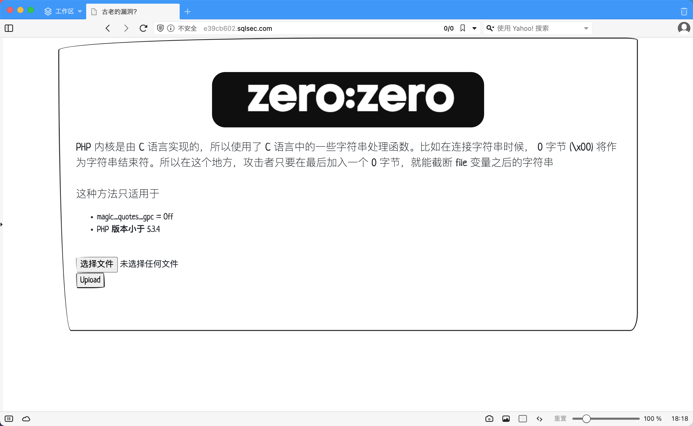
Task: Open tab tiling icon
Action: [x=522, y=419]
